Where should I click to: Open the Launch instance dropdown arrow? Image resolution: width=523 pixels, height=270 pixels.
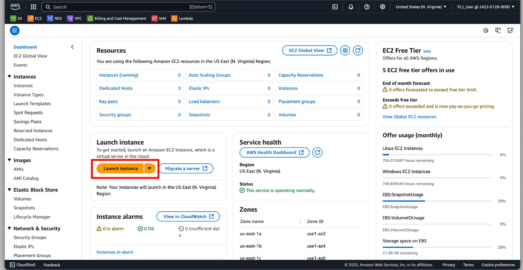[x=150, y=168]
